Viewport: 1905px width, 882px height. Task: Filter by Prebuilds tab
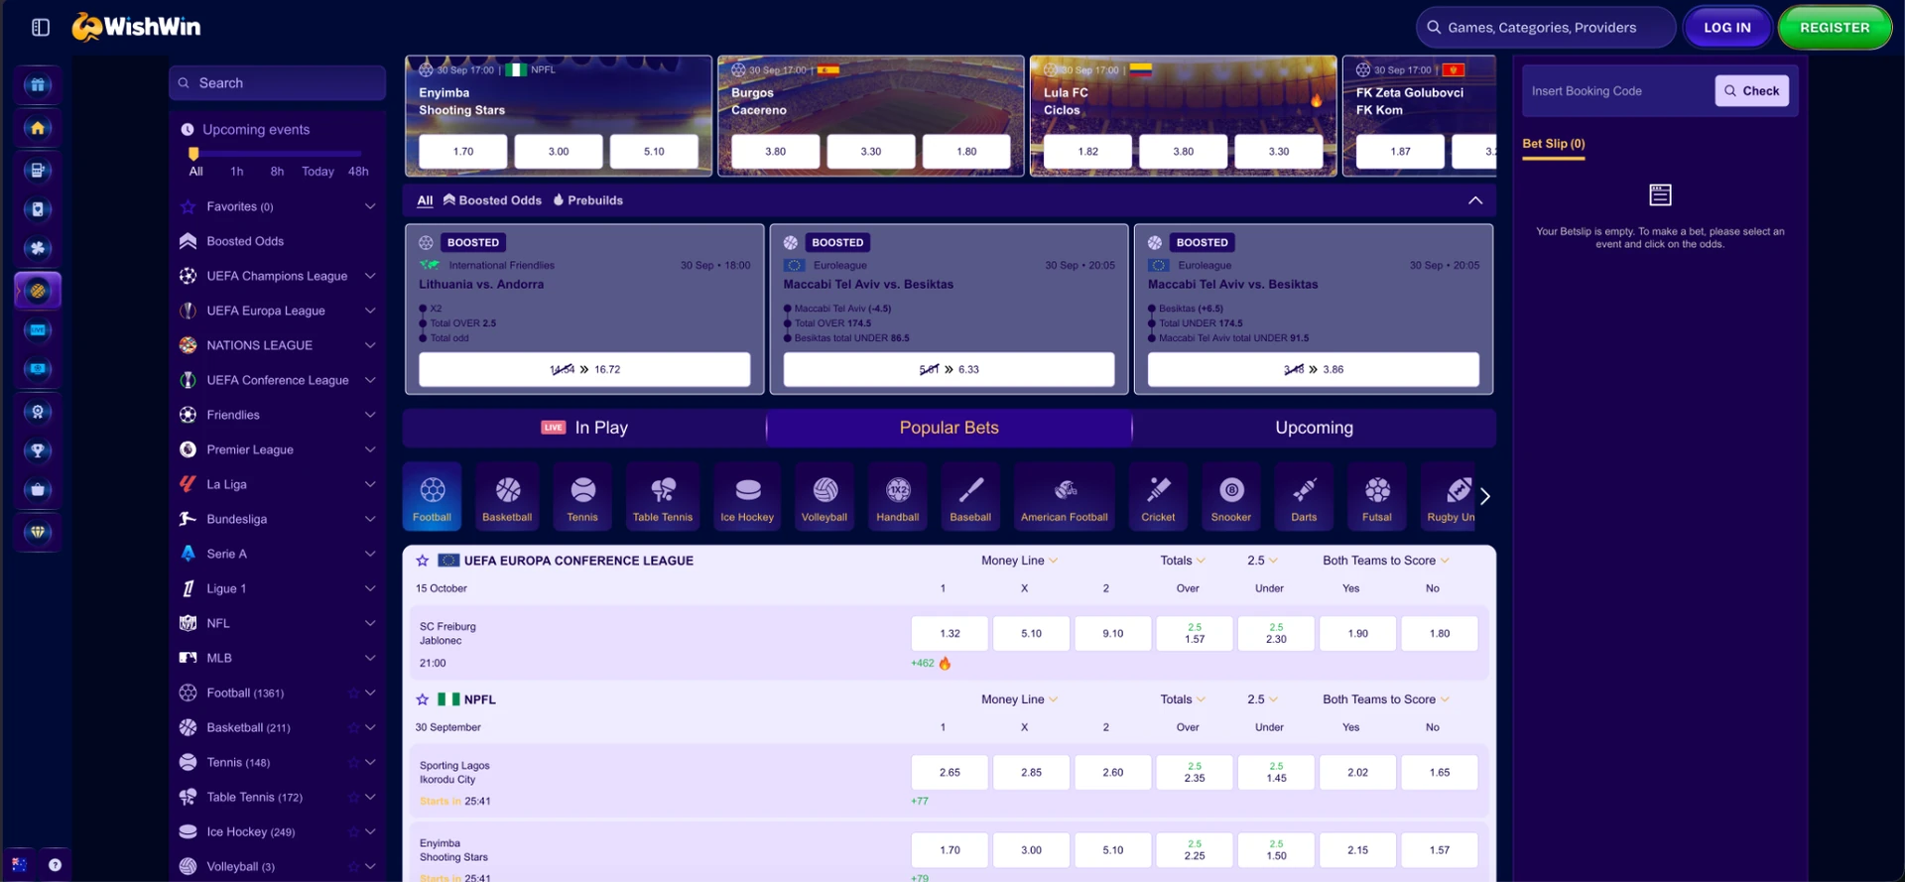click(588, 200)
